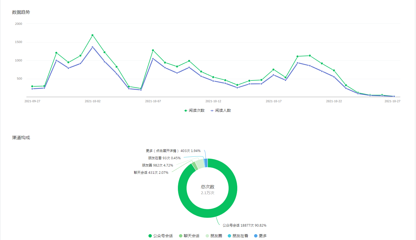The height and width of the screenshot is (240, 416).
Task: Click the 朋友圈 982次 4.72% label
Action: pyautogui.click(x=157, y=165)
